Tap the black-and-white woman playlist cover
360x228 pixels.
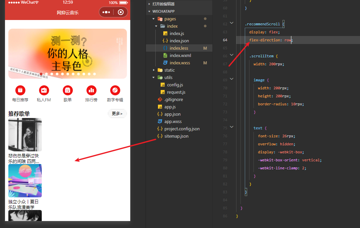[x=25, y=135]
